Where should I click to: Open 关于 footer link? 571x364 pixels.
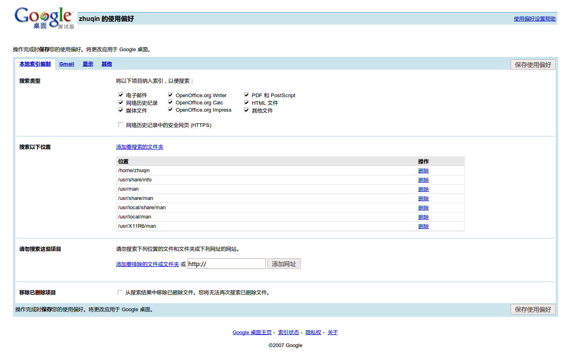pos(333,333)
